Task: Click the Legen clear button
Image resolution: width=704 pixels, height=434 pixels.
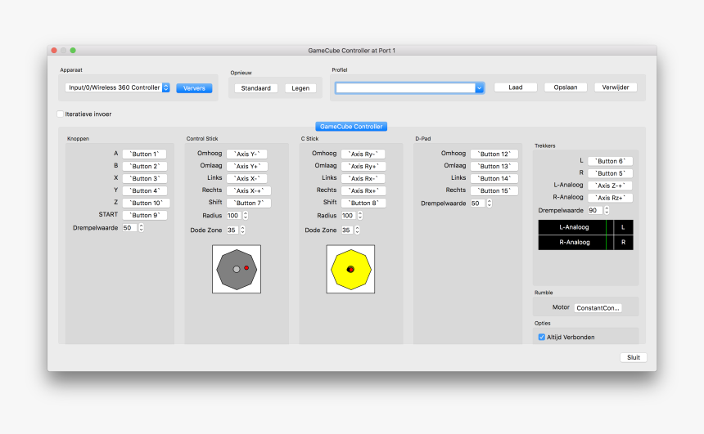Action: click(x=300, y=88)
